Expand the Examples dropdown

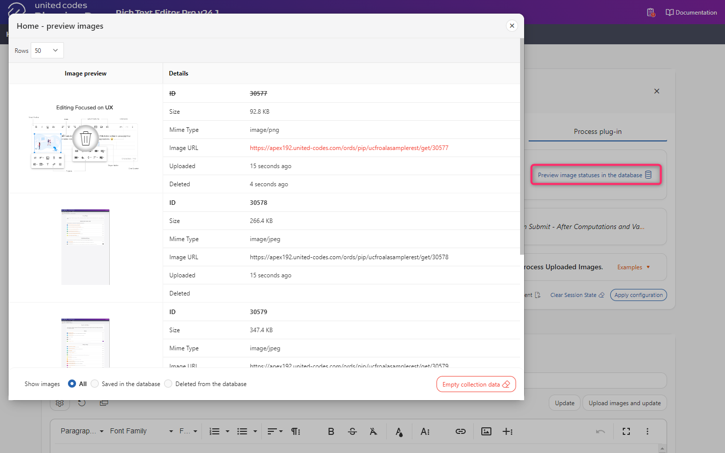coord(633,267)
